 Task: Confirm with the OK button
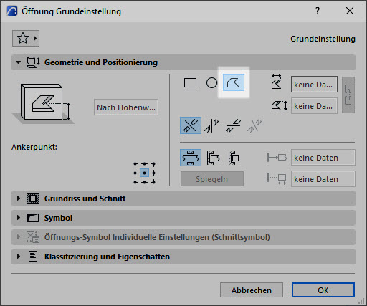point(323,290)
